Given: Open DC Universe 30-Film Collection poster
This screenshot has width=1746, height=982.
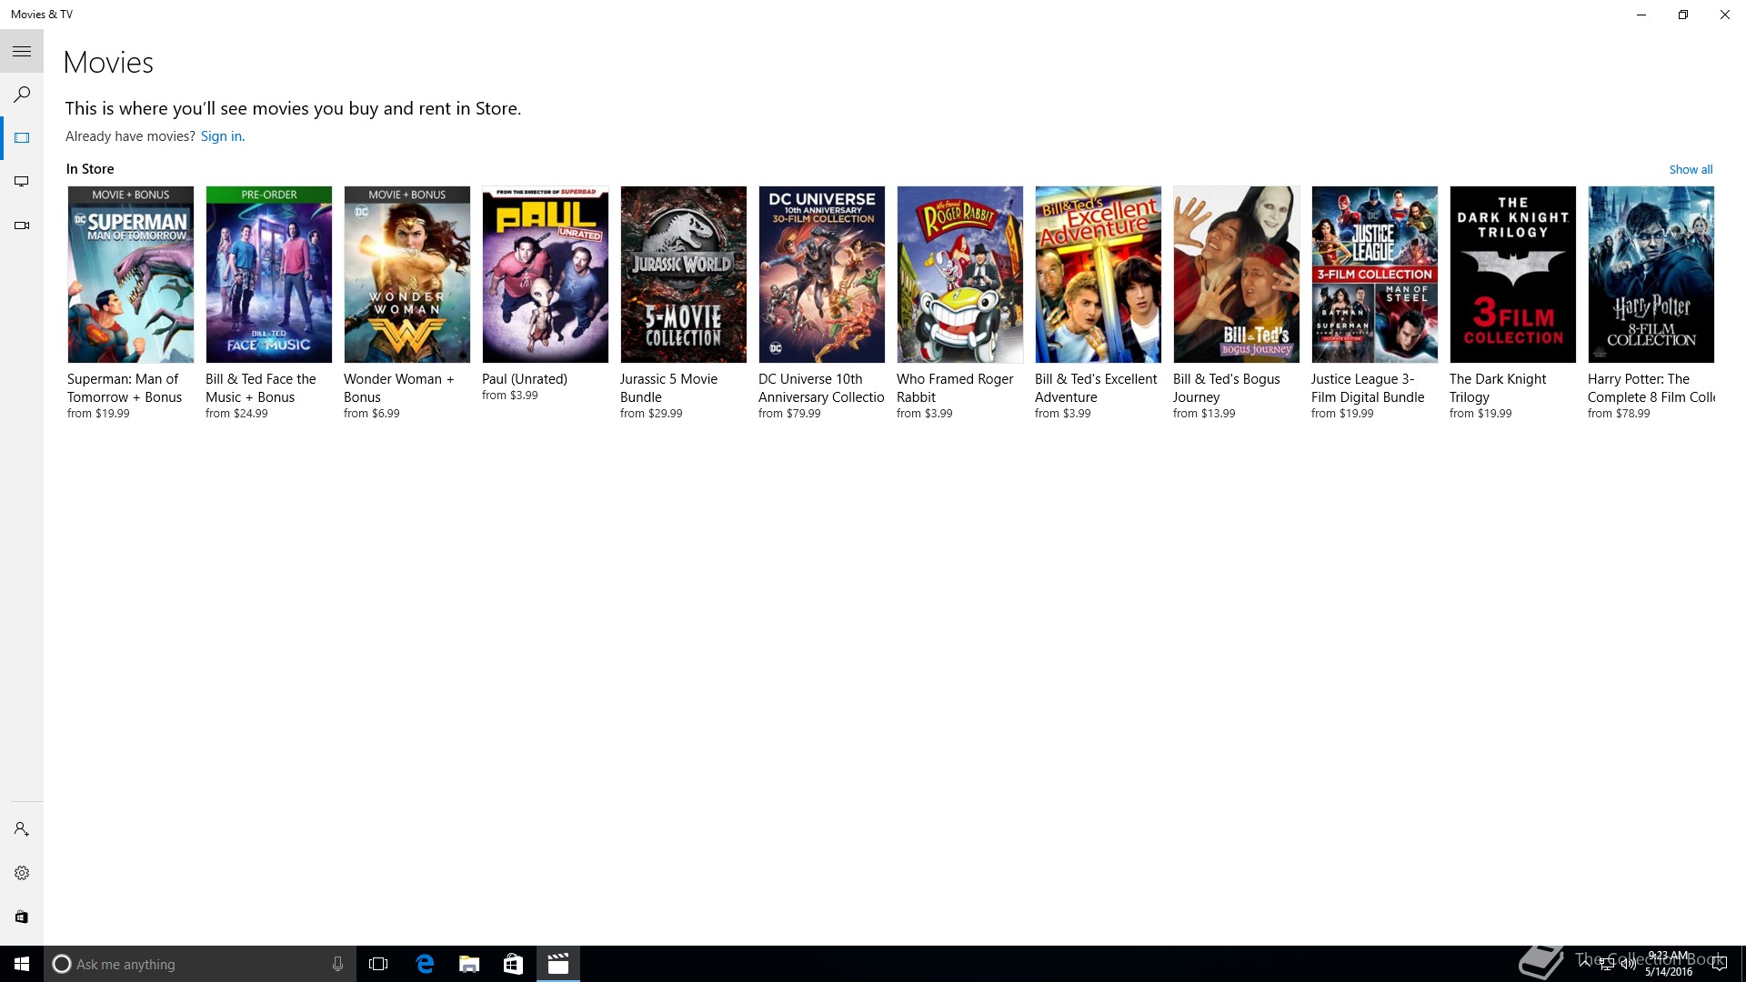Looking at the screenshot, I should click(822, 275).
